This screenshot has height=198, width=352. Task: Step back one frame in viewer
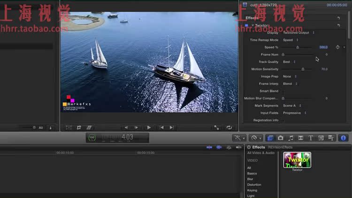click(x=126, y=128)
